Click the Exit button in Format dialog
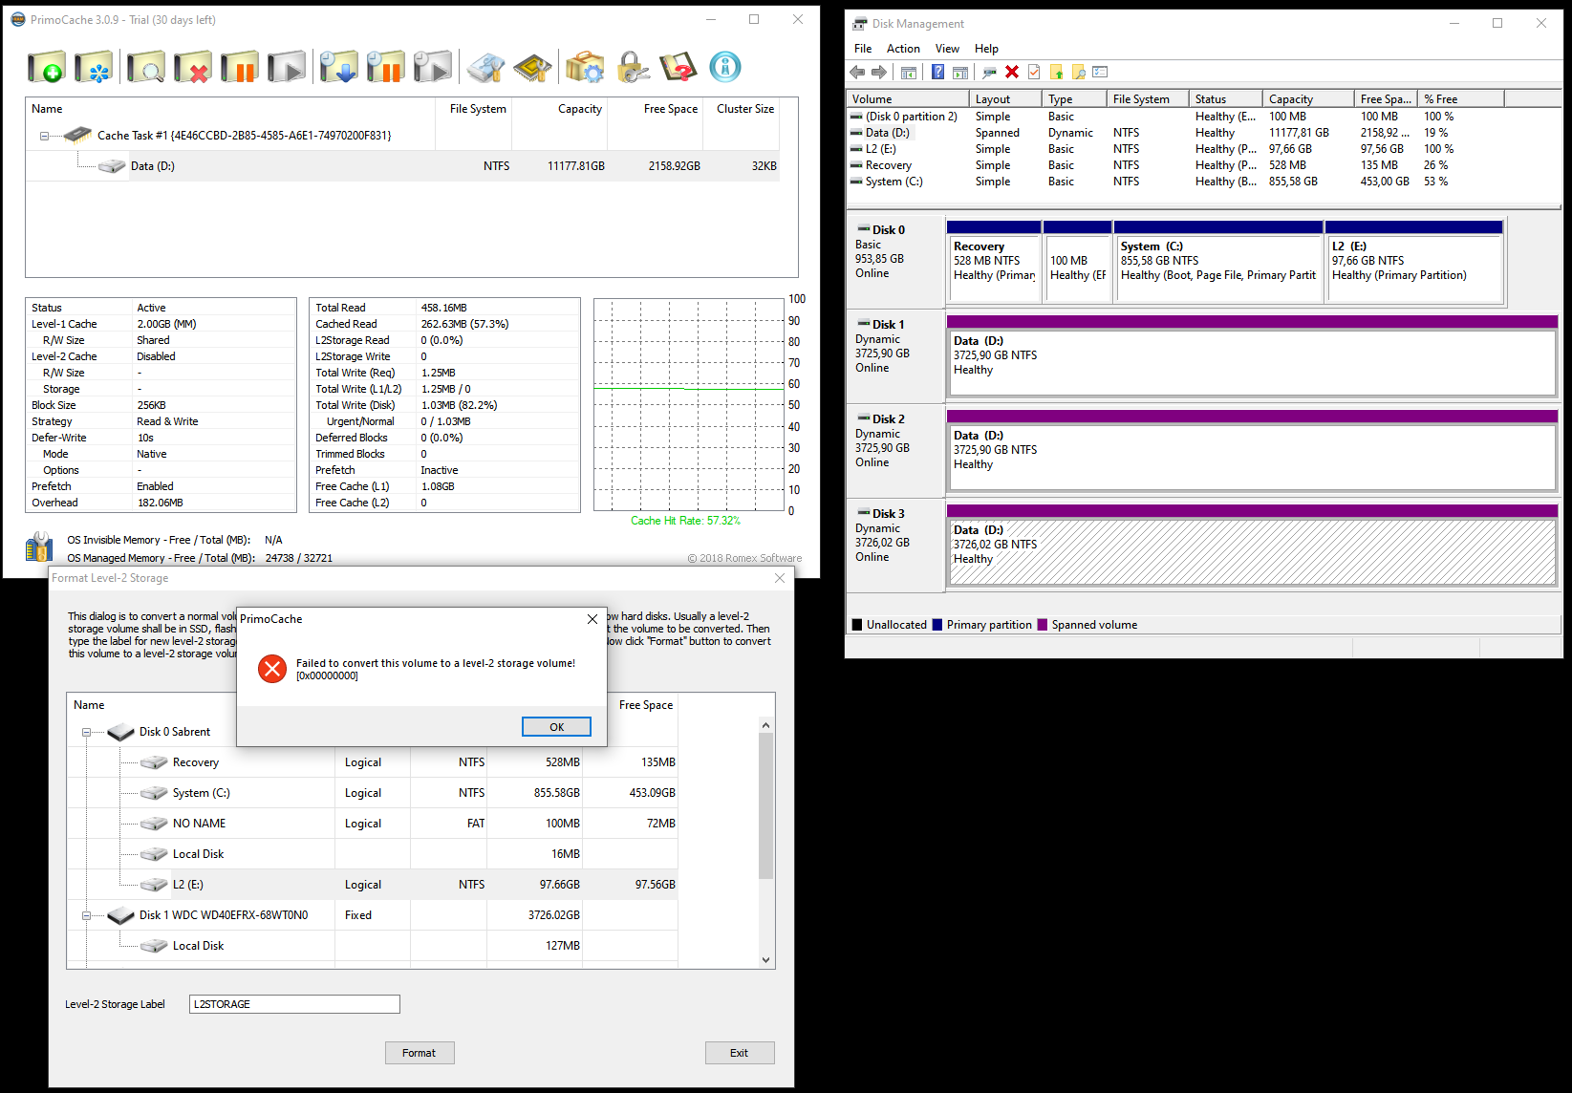 [x=740, y=1053]
